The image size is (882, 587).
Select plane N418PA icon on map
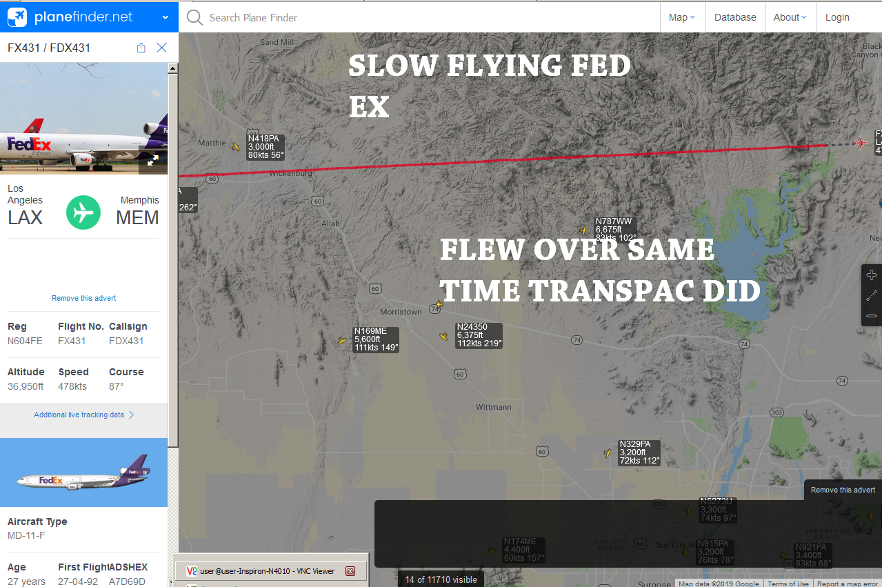point(236,146)
